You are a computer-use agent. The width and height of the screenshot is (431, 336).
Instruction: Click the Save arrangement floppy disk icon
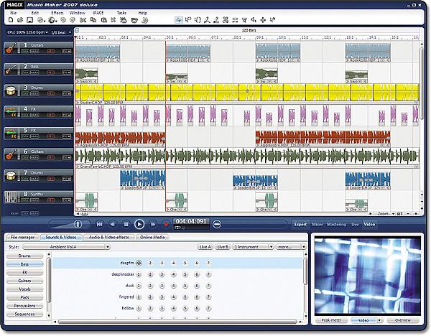(x=29, y=20)
